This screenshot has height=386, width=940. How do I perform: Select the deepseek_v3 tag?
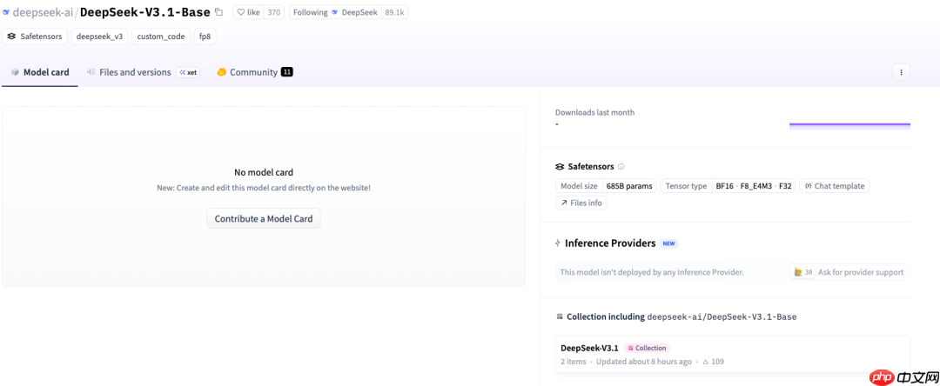pos(99,37)
